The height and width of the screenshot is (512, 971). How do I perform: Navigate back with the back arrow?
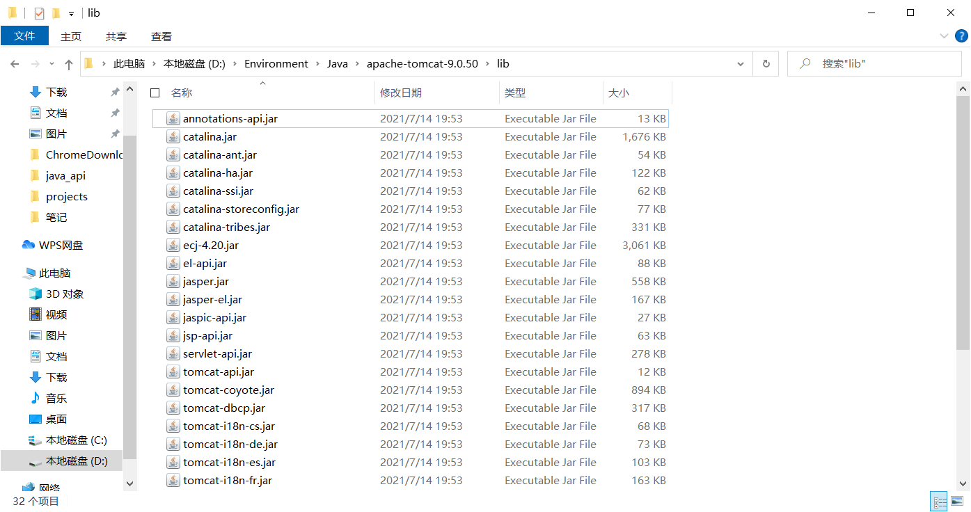click(14, 63)
